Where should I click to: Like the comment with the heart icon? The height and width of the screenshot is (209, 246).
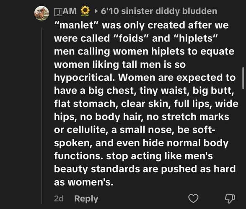[x=193, y=199]
